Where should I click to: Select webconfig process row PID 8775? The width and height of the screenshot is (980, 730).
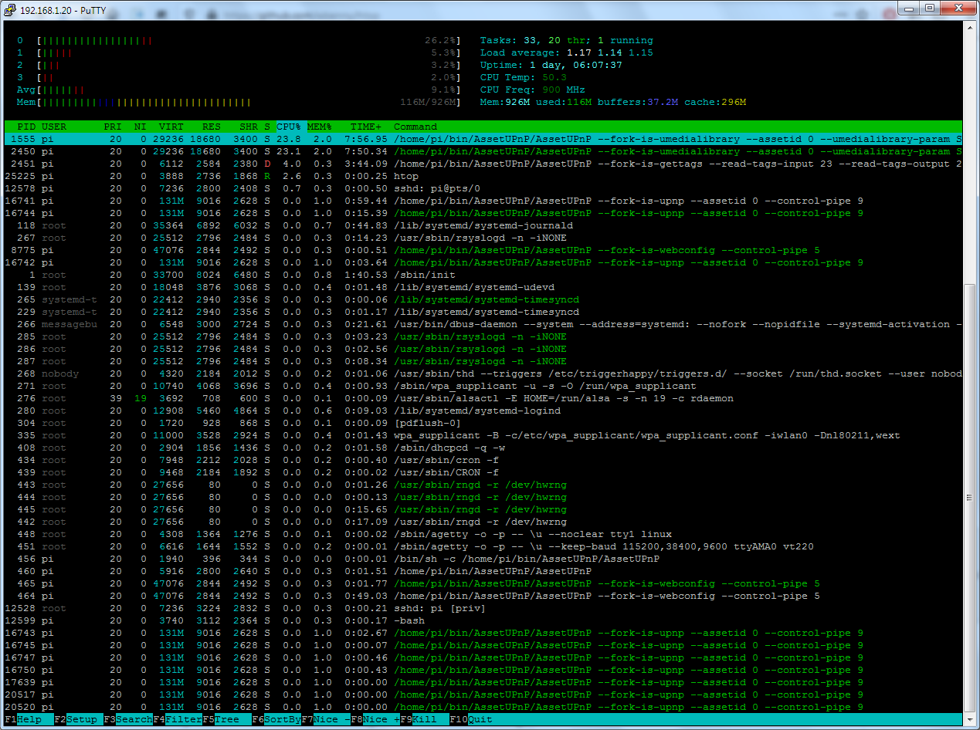(483, 250)
